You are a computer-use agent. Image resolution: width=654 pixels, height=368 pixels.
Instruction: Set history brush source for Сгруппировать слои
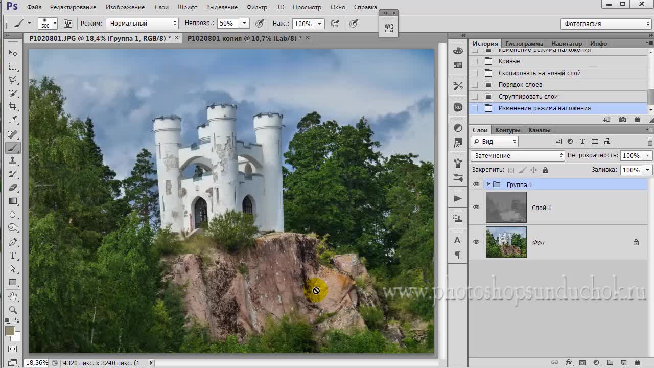[475, 97]
